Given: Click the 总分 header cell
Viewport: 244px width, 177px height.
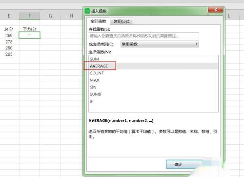Looking at the screenshot, I should [x=9, y=29].
